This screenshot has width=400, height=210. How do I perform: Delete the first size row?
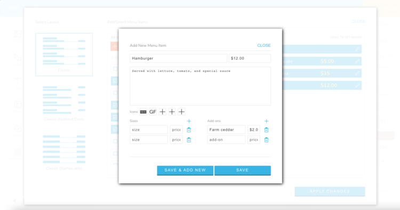189,130
